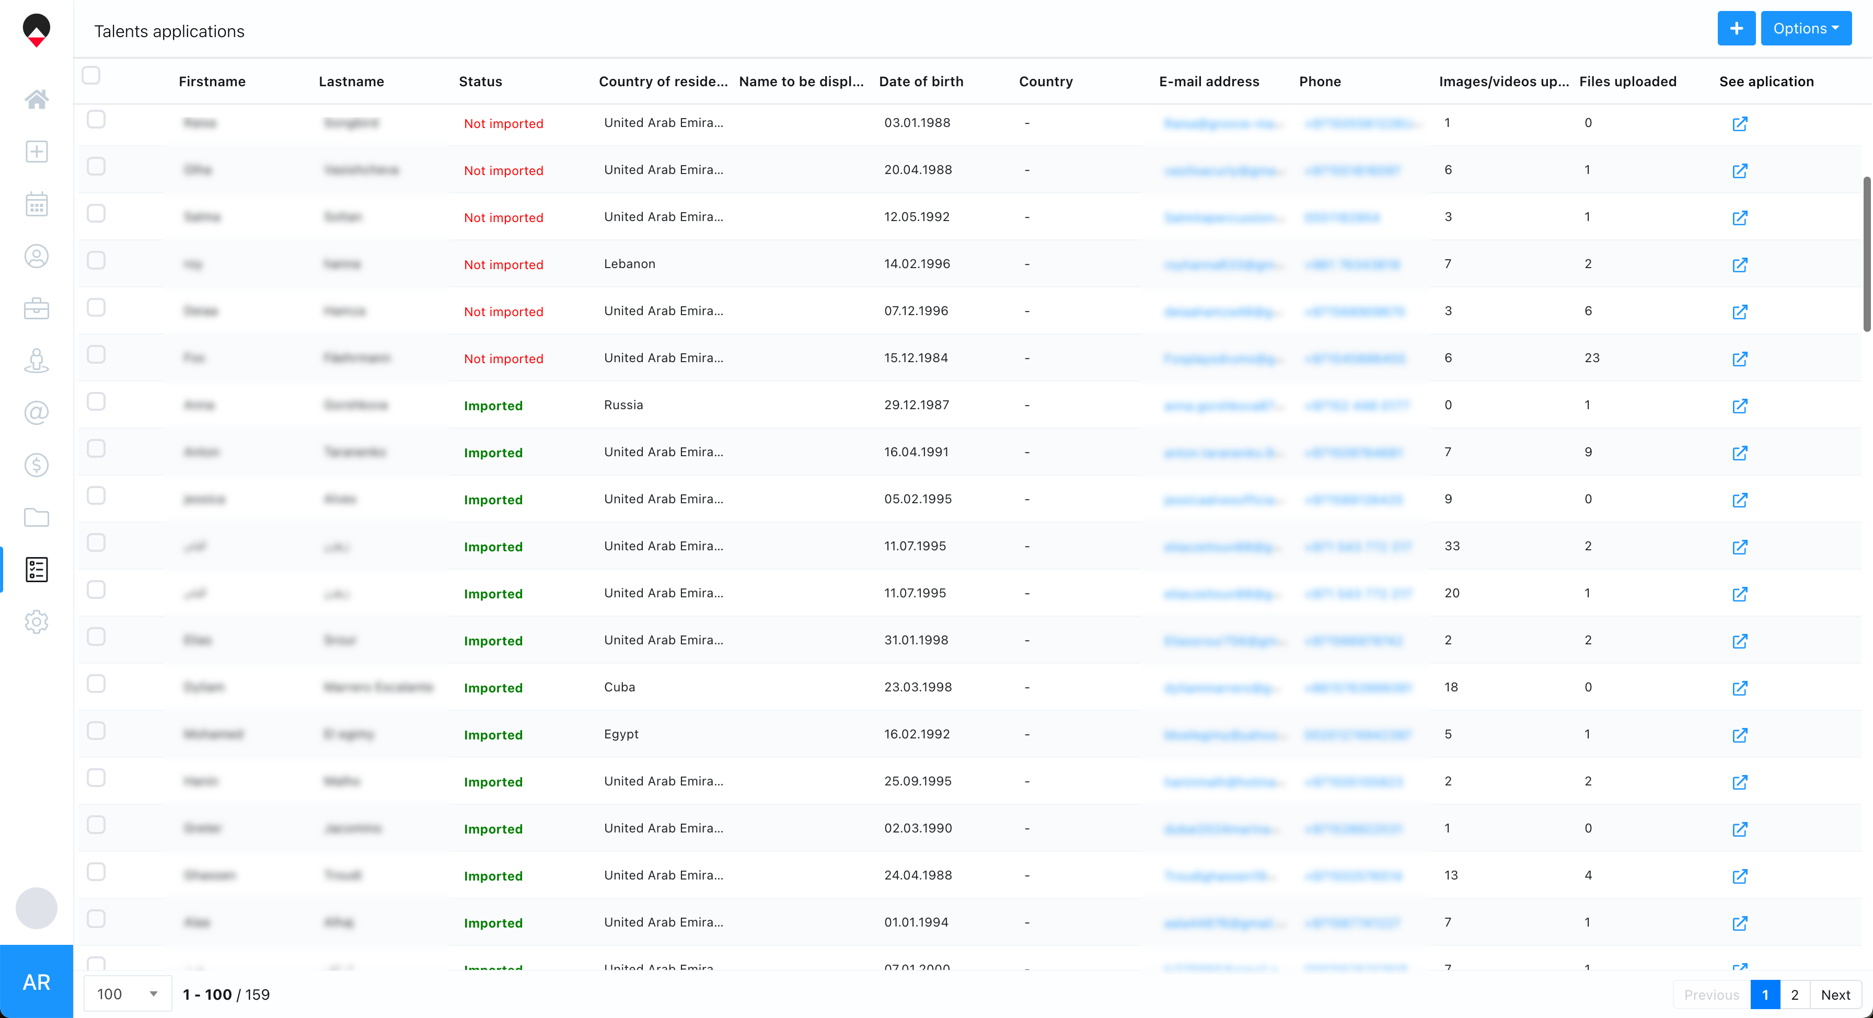Image resolution: width=1873 pixels, height=1018 pixels.
Task: Click the Previous page button
Action: click(1712, 994)
